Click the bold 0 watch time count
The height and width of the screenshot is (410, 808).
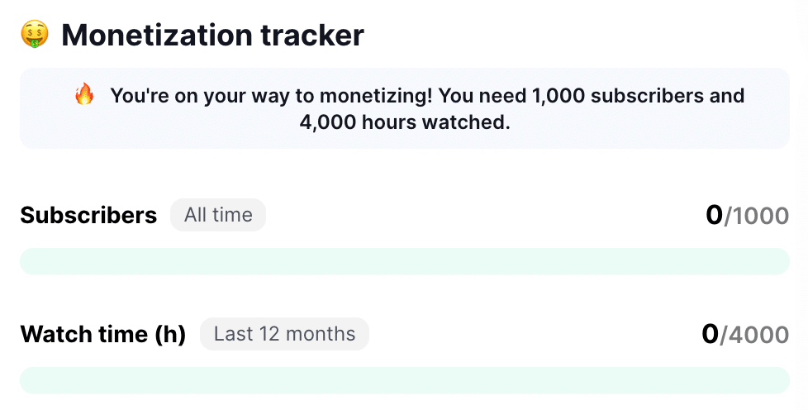click(x=710, y=334)
